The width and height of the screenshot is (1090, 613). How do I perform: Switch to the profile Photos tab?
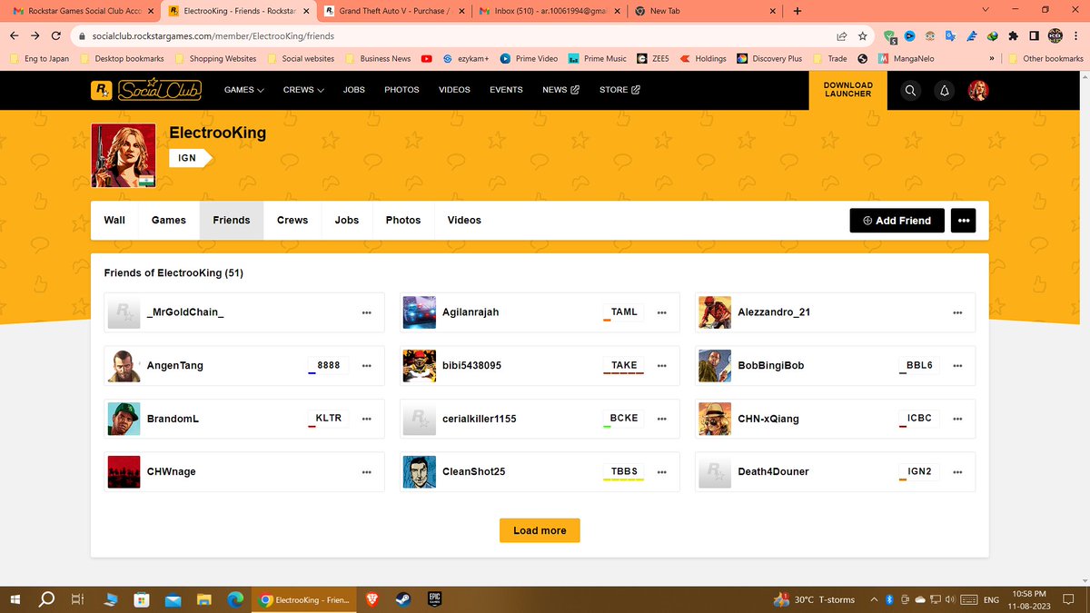[403, 221]
